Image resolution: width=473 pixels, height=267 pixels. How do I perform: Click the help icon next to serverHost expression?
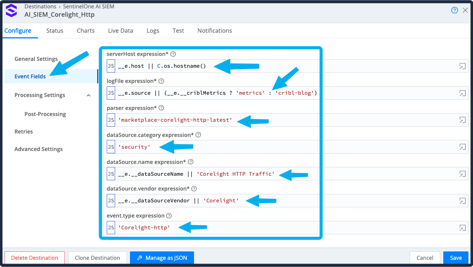click(x=173, y=54)
